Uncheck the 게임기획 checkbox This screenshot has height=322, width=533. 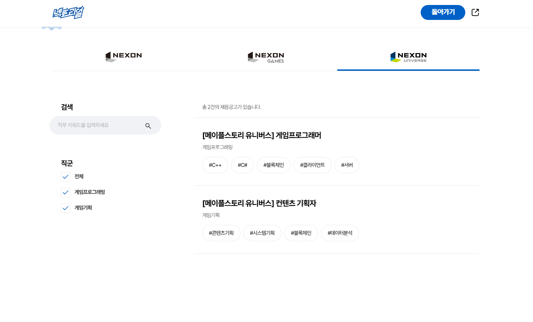[x=66, y=208]
